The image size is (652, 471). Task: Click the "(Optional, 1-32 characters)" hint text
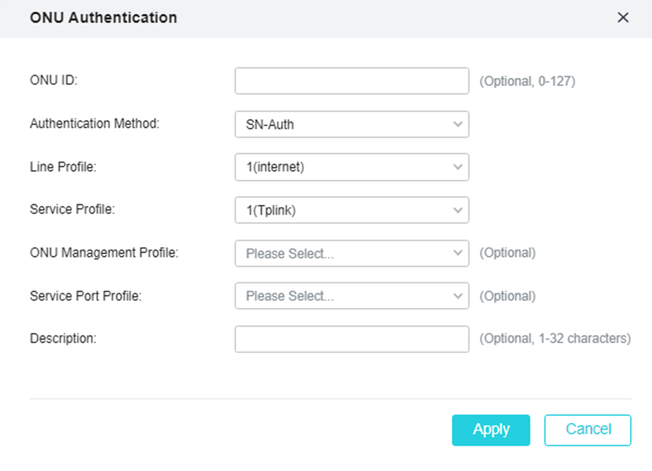point(555,339)
